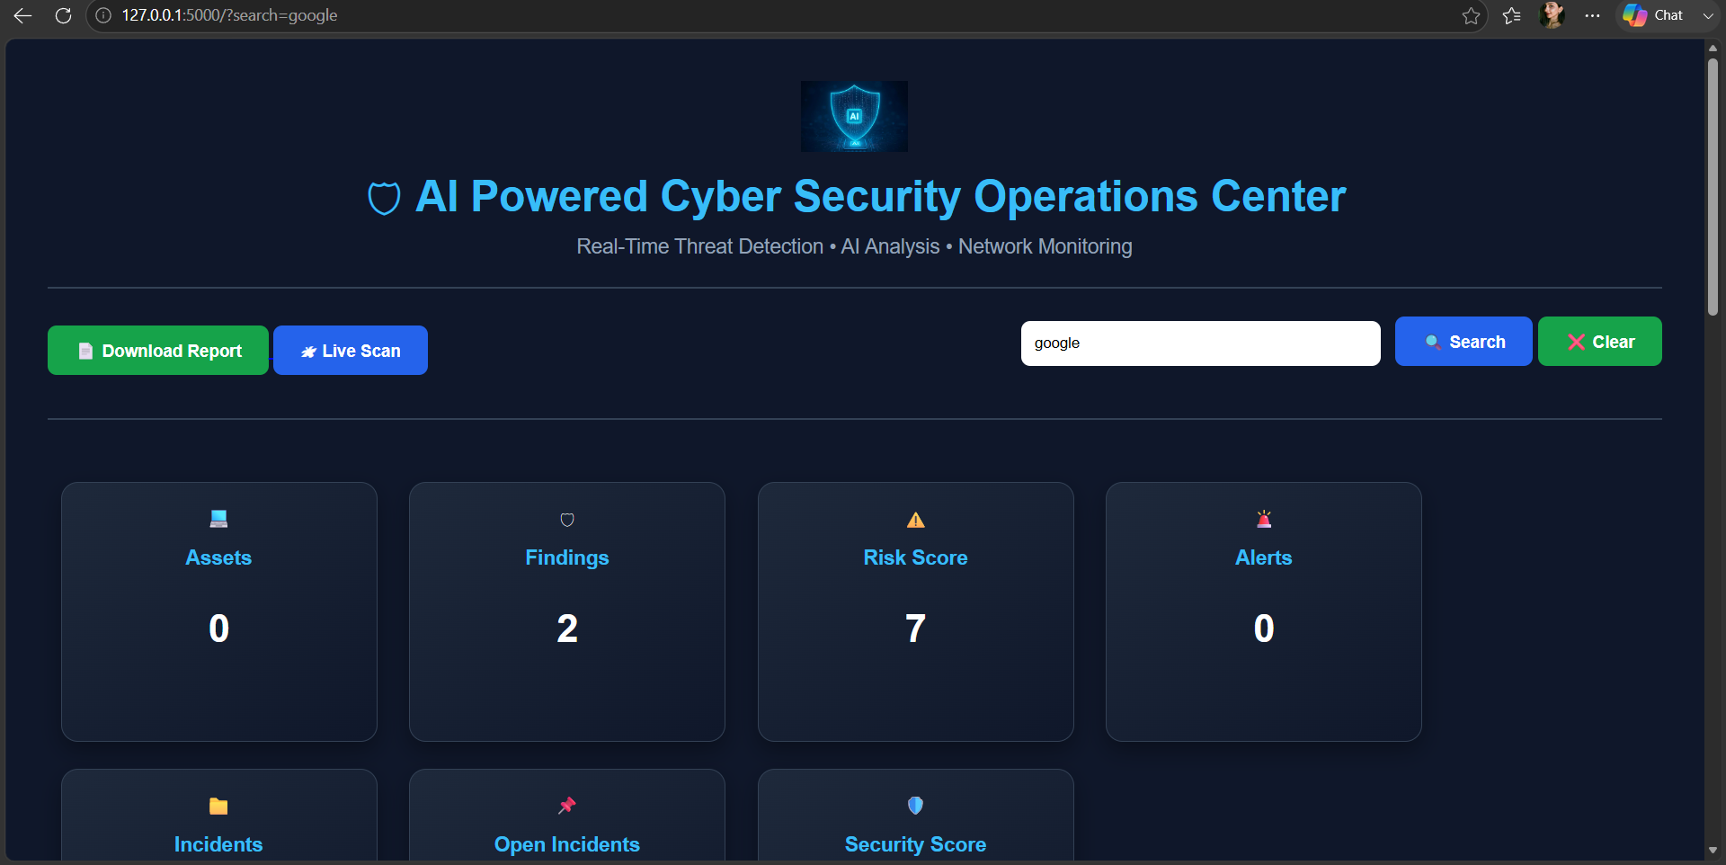Open the browser favorites list icon
The height and width of the screenshot is (865, 1726).
click(1512, 15)
